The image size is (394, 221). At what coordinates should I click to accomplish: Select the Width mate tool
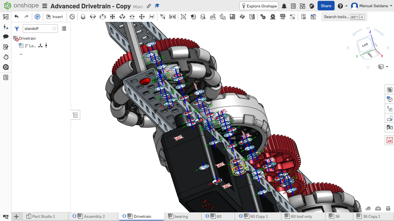172,17
